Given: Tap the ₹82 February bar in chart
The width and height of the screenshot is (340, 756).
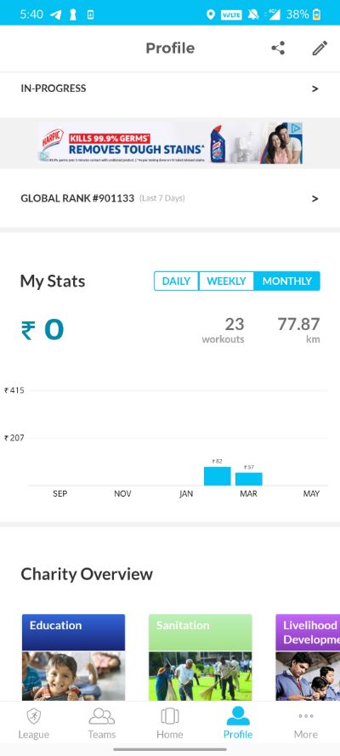Looking at the screenshot, I should tap(218, 476).
